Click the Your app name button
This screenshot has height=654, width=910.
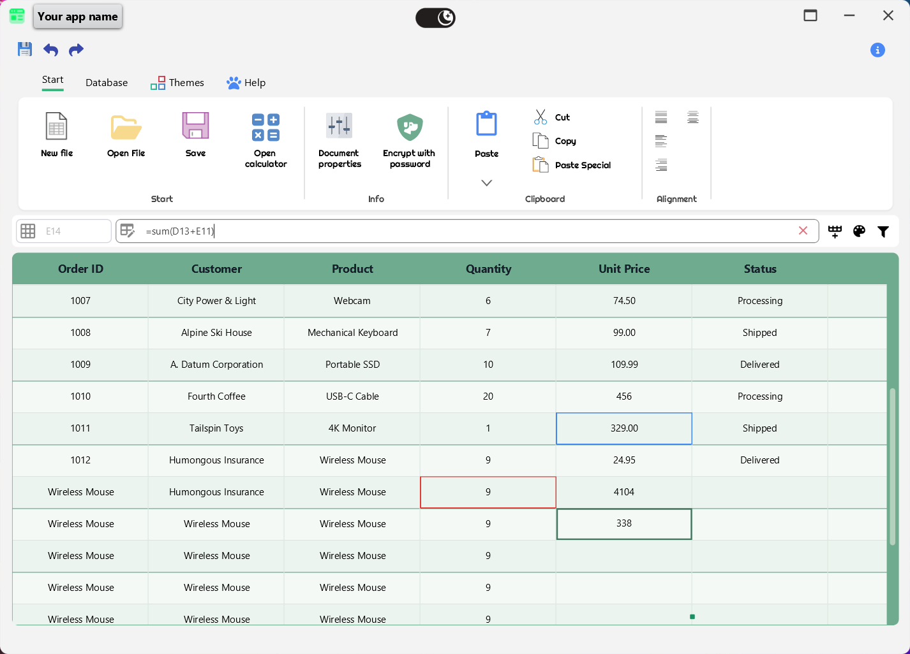pos(78,17)
